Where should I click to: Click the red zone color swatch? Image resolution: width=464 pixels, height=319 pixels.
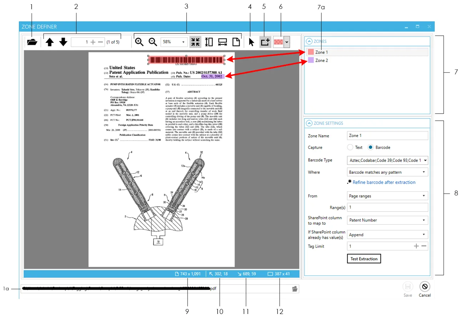[278, 42]
